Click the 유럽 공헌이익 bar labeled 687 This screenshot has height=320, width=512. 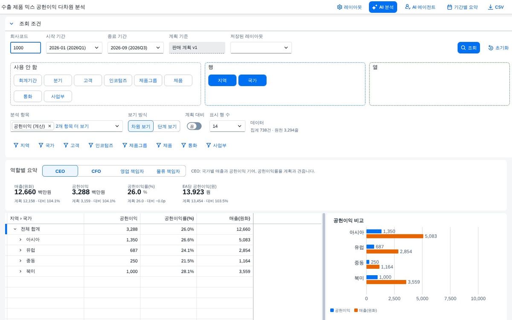tap(370, 247)
